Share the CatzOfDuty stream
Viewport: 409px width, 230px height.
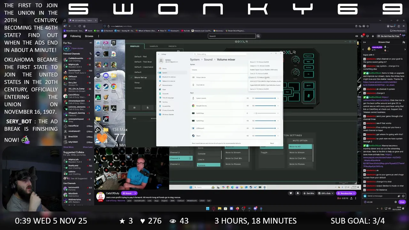point(351,198)
